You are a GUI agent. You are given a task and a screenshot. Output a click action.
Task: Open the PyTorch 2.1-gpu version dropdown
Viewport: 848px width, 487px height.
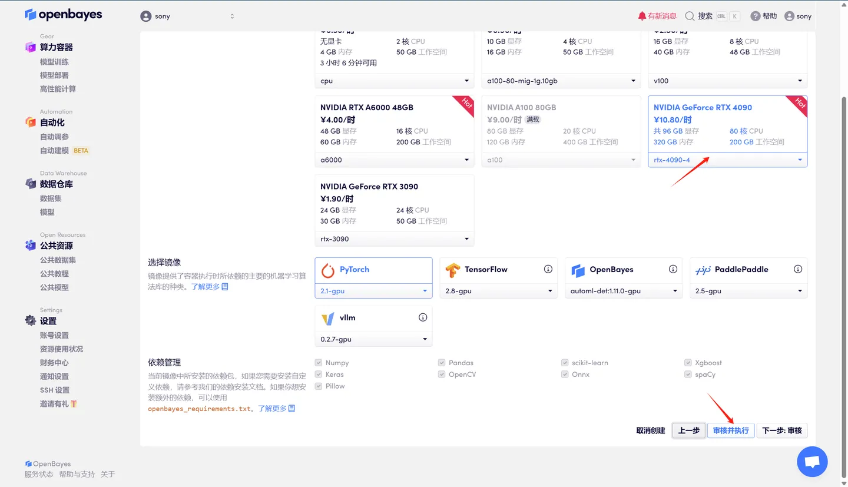point(373,291)
